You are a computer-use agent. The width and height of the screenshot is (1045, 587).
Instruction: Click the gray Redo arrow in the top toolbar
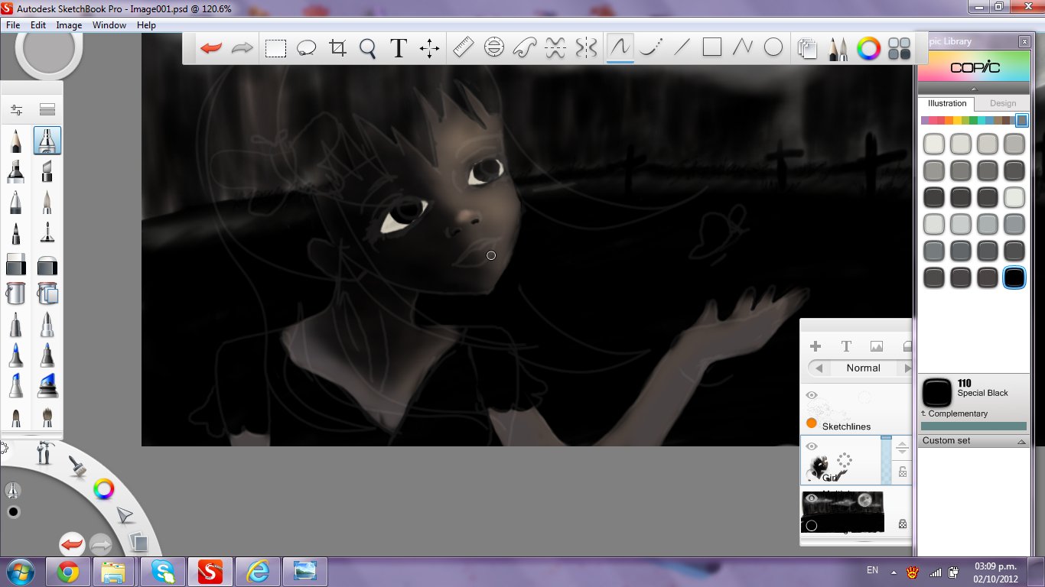tap(242, 48)
